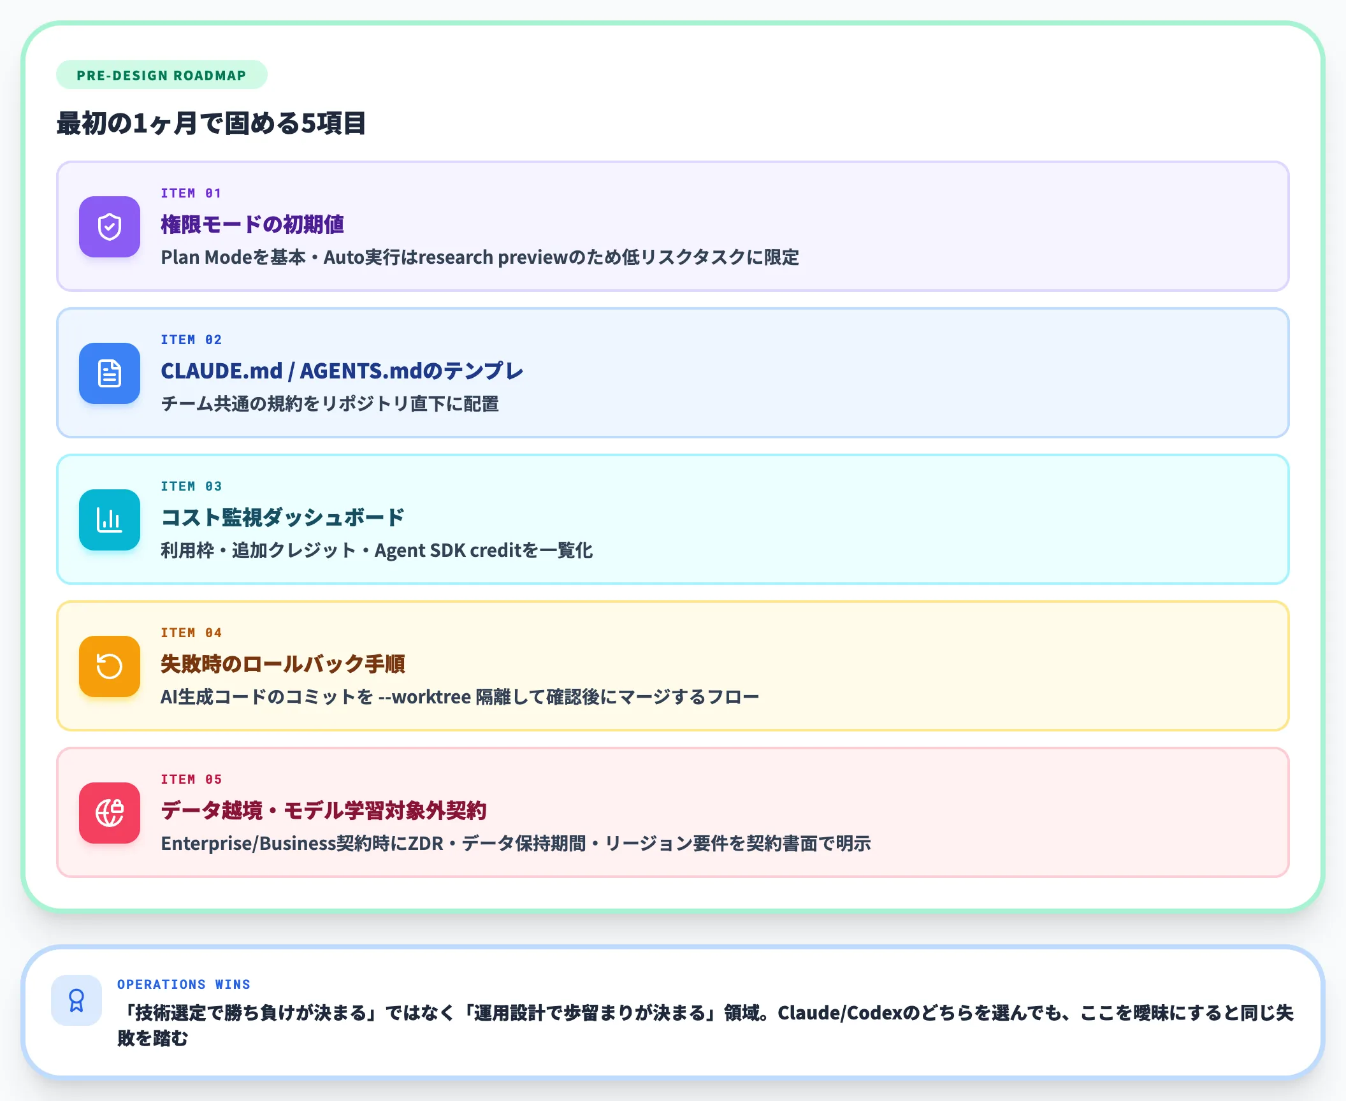Click the teal bar chart icon
Viewport: 1346px width, 1101px height.
click(110, 520)
